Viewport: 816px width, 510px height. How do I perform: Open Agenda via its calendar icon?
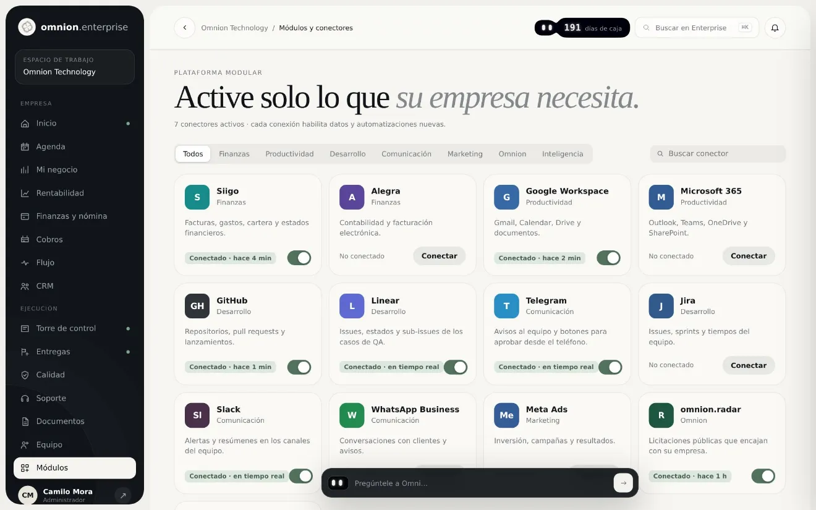25,147
